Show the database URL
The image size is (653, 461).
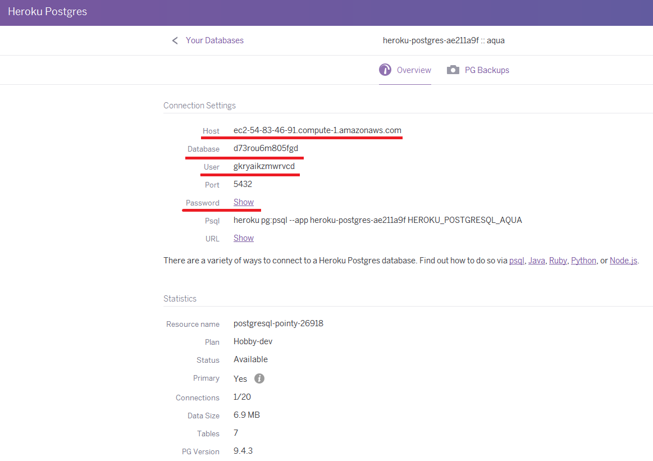244,238
